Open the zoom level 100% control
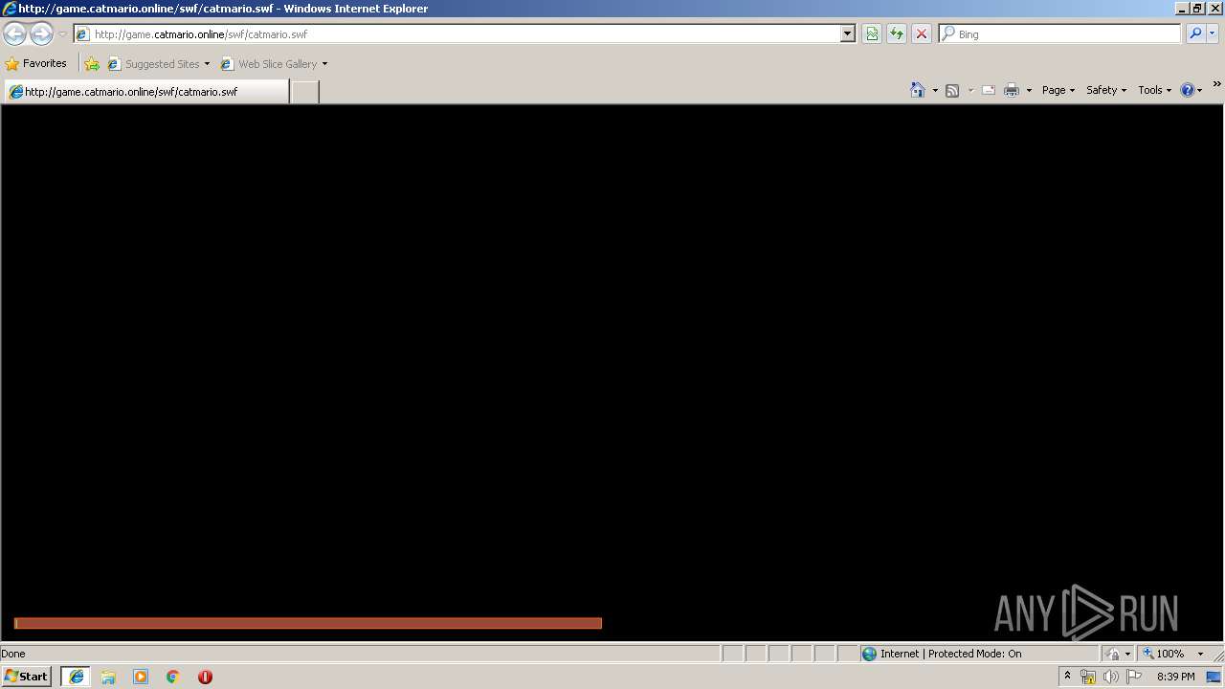1225x689 pixels. coord(1164,654)
